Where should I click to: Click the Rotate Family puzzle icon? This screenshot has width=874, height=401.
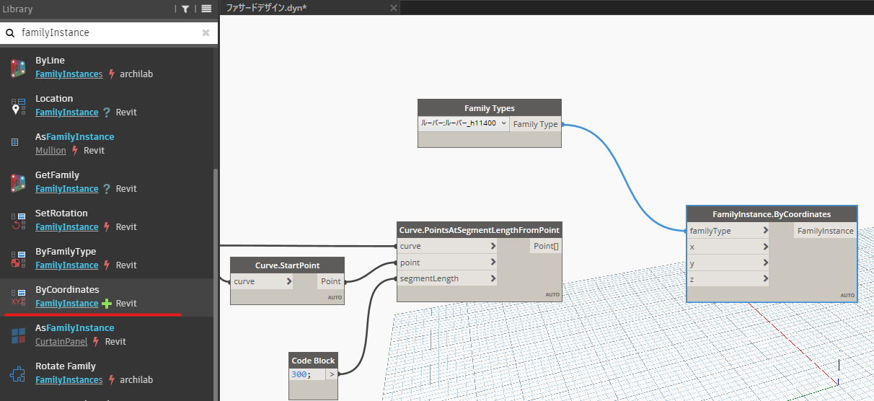click(18, 374)
